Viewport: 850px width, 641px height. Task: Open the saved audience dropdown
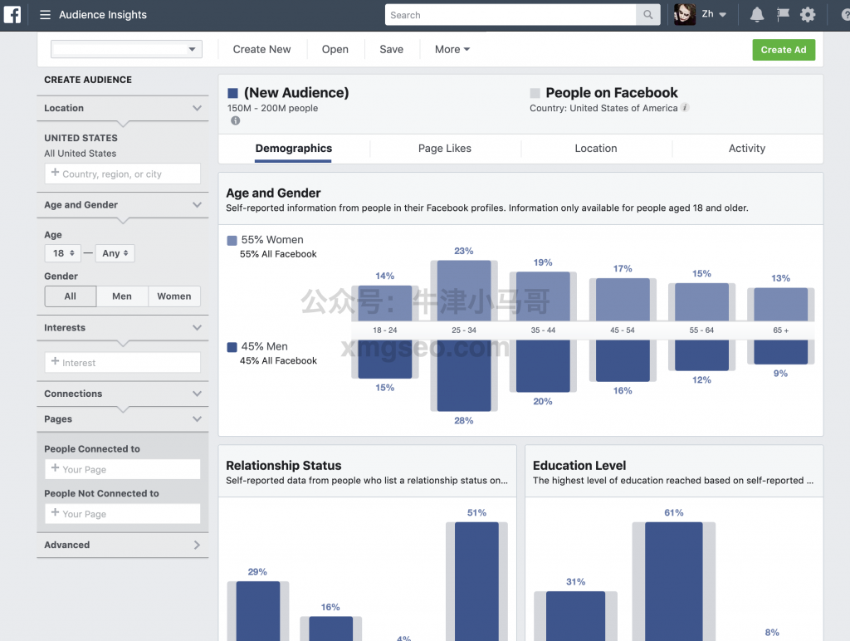pyautogui.click(x=126, y=49)
